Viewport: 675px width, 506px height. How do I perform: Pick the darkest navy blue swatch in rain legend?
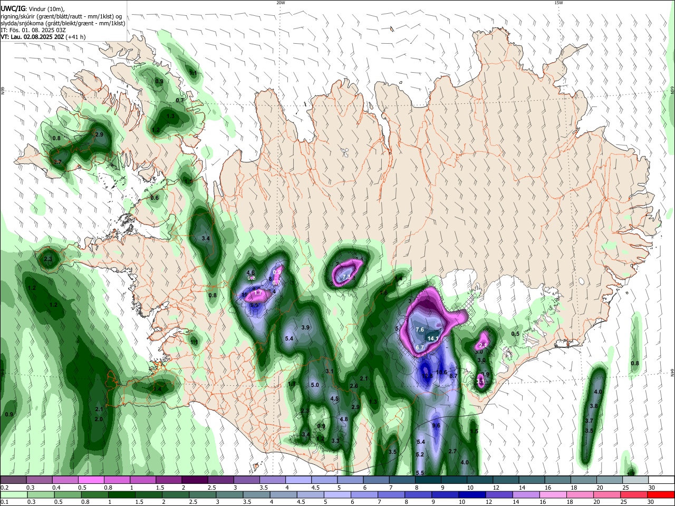471,494
